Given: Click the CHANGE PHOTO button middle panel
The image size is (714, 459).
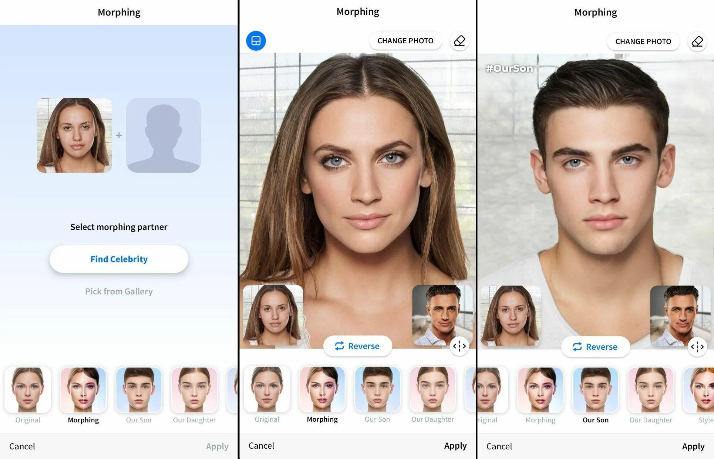Looking at the screenshot, I should tap(405, 41).
